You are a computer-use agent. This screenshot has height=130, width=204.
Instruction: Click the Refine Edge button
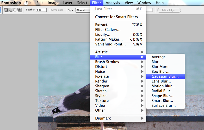[x=169, y=10]
